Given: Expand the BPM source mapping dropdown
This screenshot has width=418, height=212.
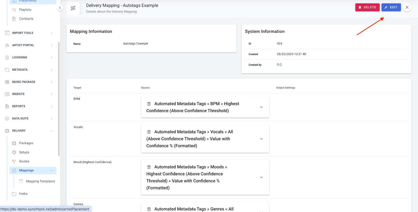Looking at the screenshot, I should click(x=261, y=107).
